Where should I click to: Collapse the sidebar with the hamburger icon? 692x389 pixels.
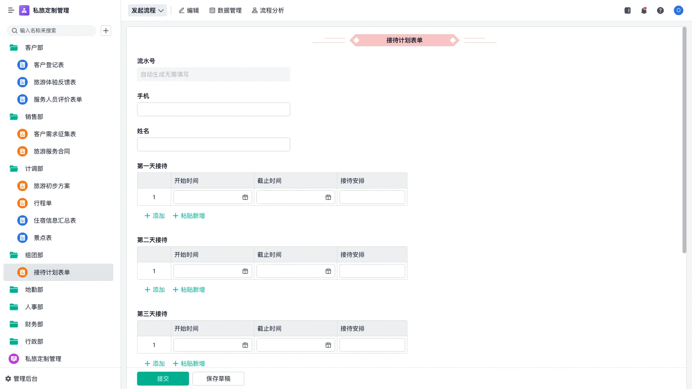[x=11, y=10]
